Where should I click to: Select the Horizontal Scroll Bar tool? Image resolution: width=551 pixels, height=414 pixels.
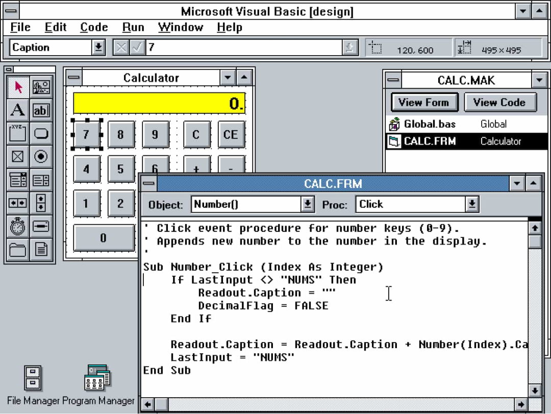(17, 203)
